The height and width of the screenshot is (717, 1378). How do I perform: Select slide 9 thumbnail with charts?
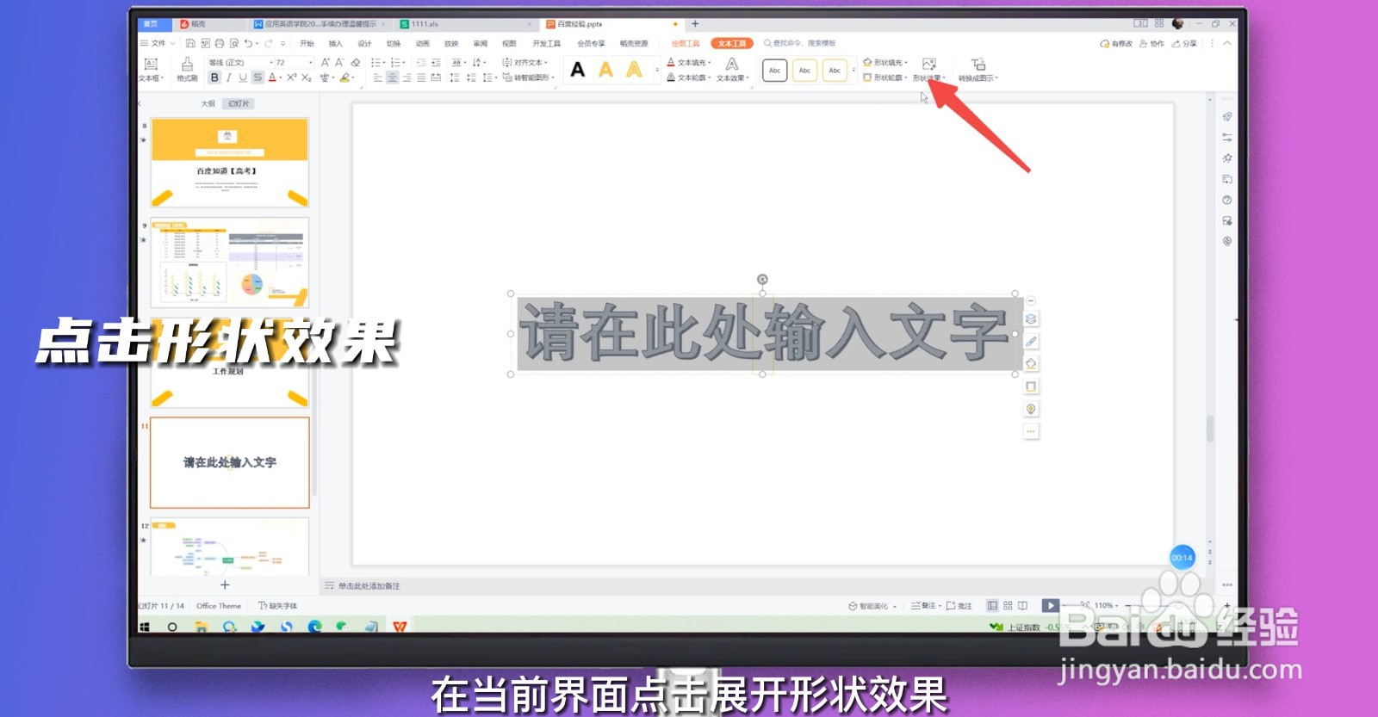pyautogui.click(x=230, y=263)
